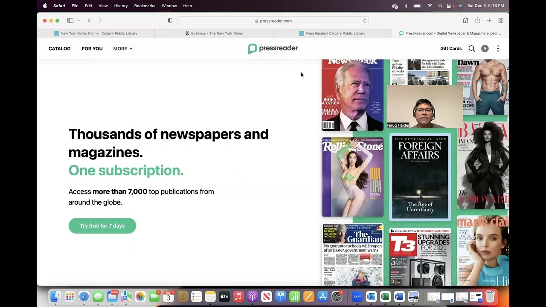Activate Siri from the menu bar
The image size is (546, 307).
click(460, 6)
